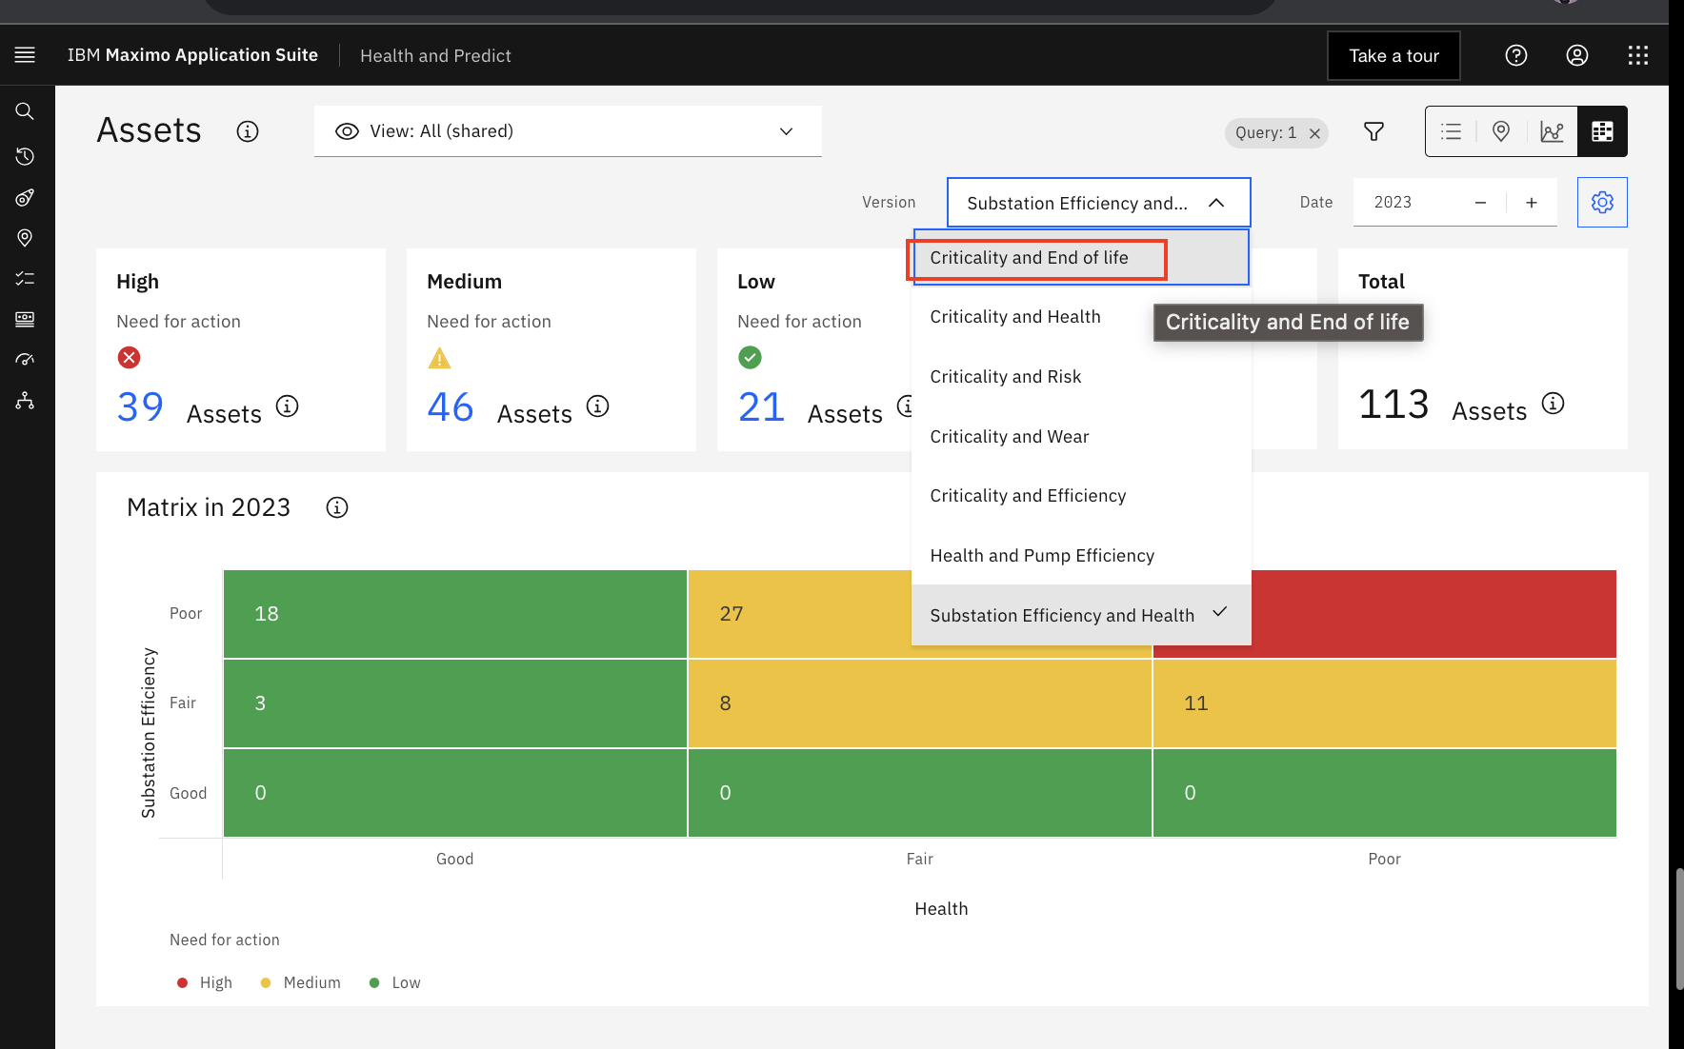The width and height of the screenshot is (1684, 1049).
Task: Switch to the list view icon
Action: coord(1451,131)
